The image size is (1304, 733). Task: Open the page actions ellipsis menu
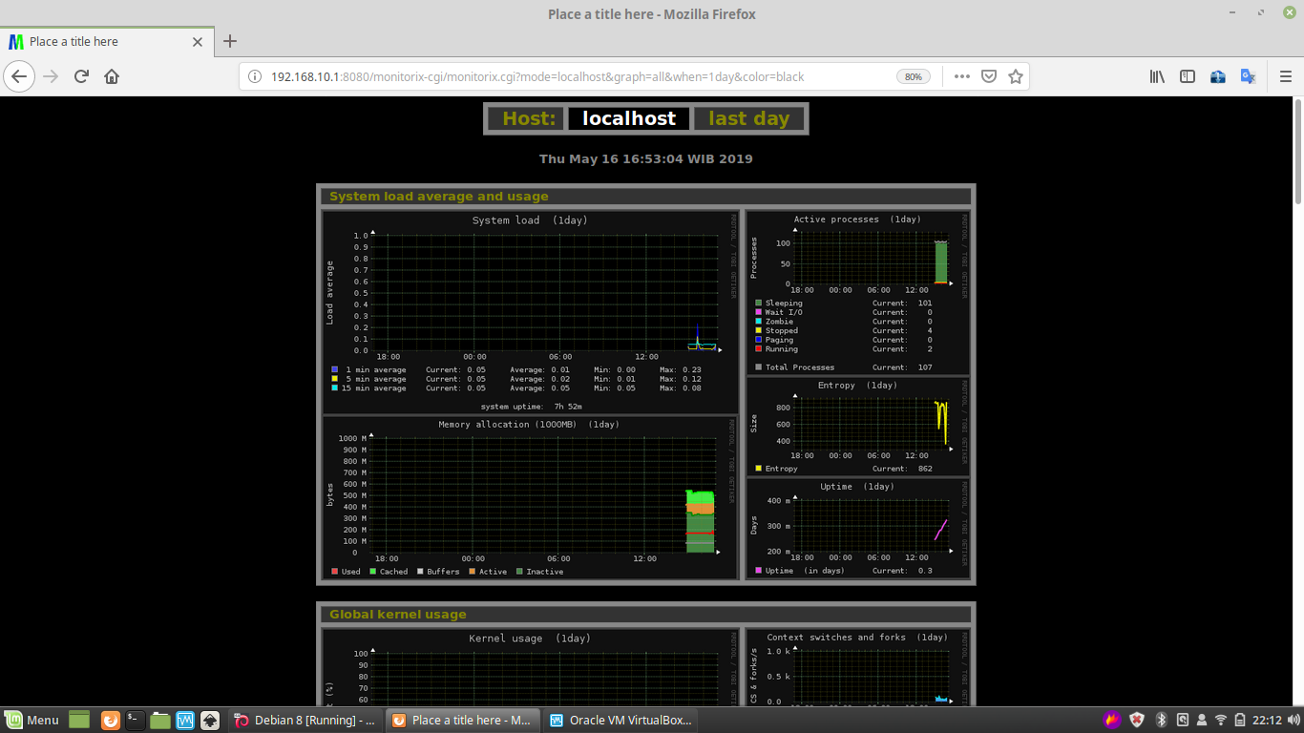click(961, 75)
